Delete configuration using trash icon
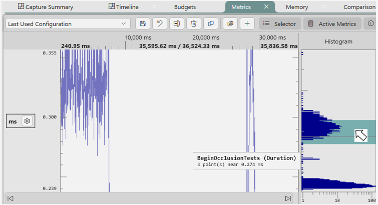The width and height of the screenshot is (378, 205). pos(194,23)
